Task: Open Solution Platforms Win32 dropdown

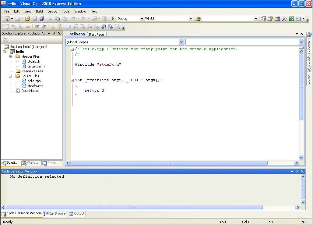Action: (191, 19)
